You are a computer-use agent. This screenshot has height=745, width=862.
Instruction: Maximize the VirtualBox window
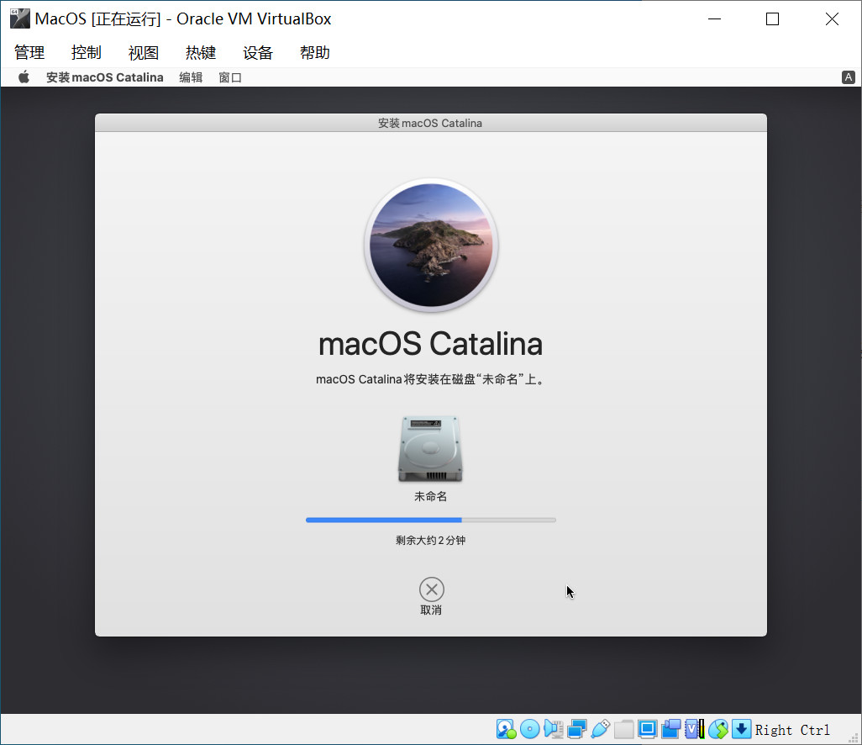pyautogui.click(x=772, y=18)
